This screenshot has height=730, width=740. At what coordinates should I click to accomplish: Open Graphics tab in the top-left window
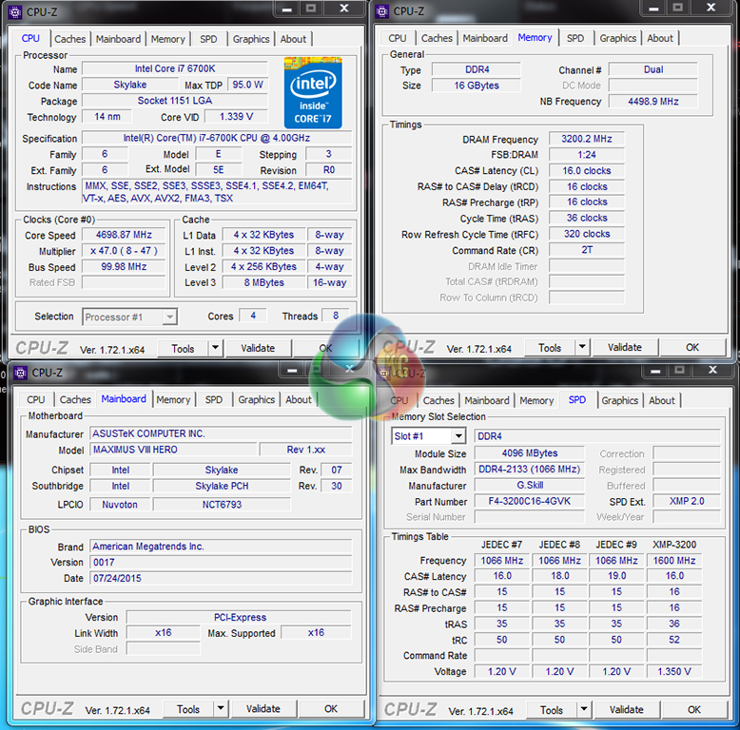[250, 39]
